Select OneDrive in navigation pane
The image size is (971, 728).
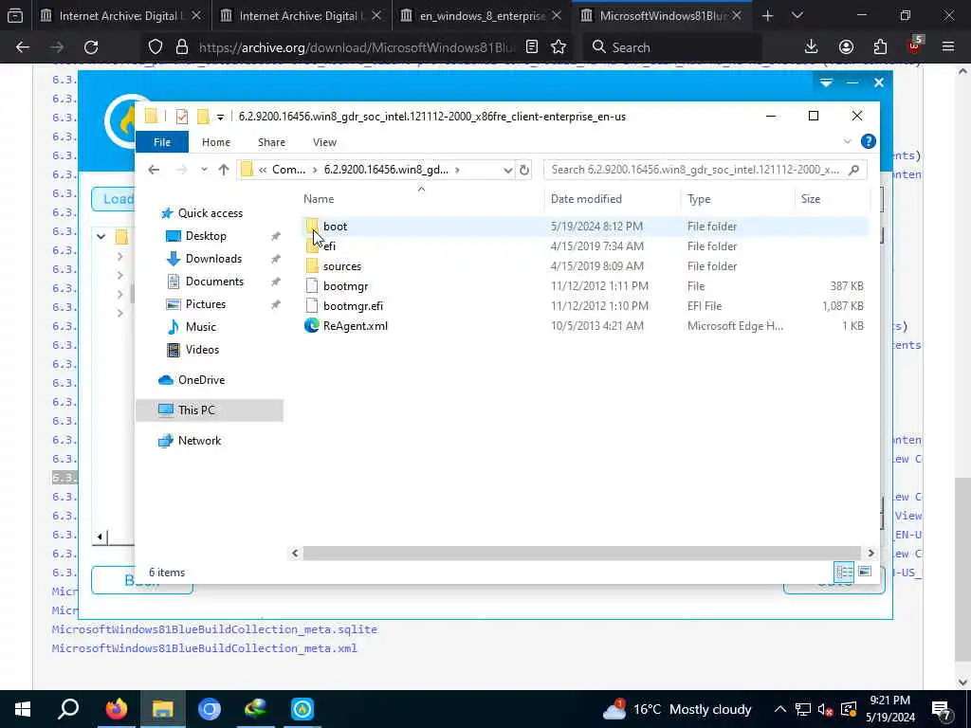201,380
